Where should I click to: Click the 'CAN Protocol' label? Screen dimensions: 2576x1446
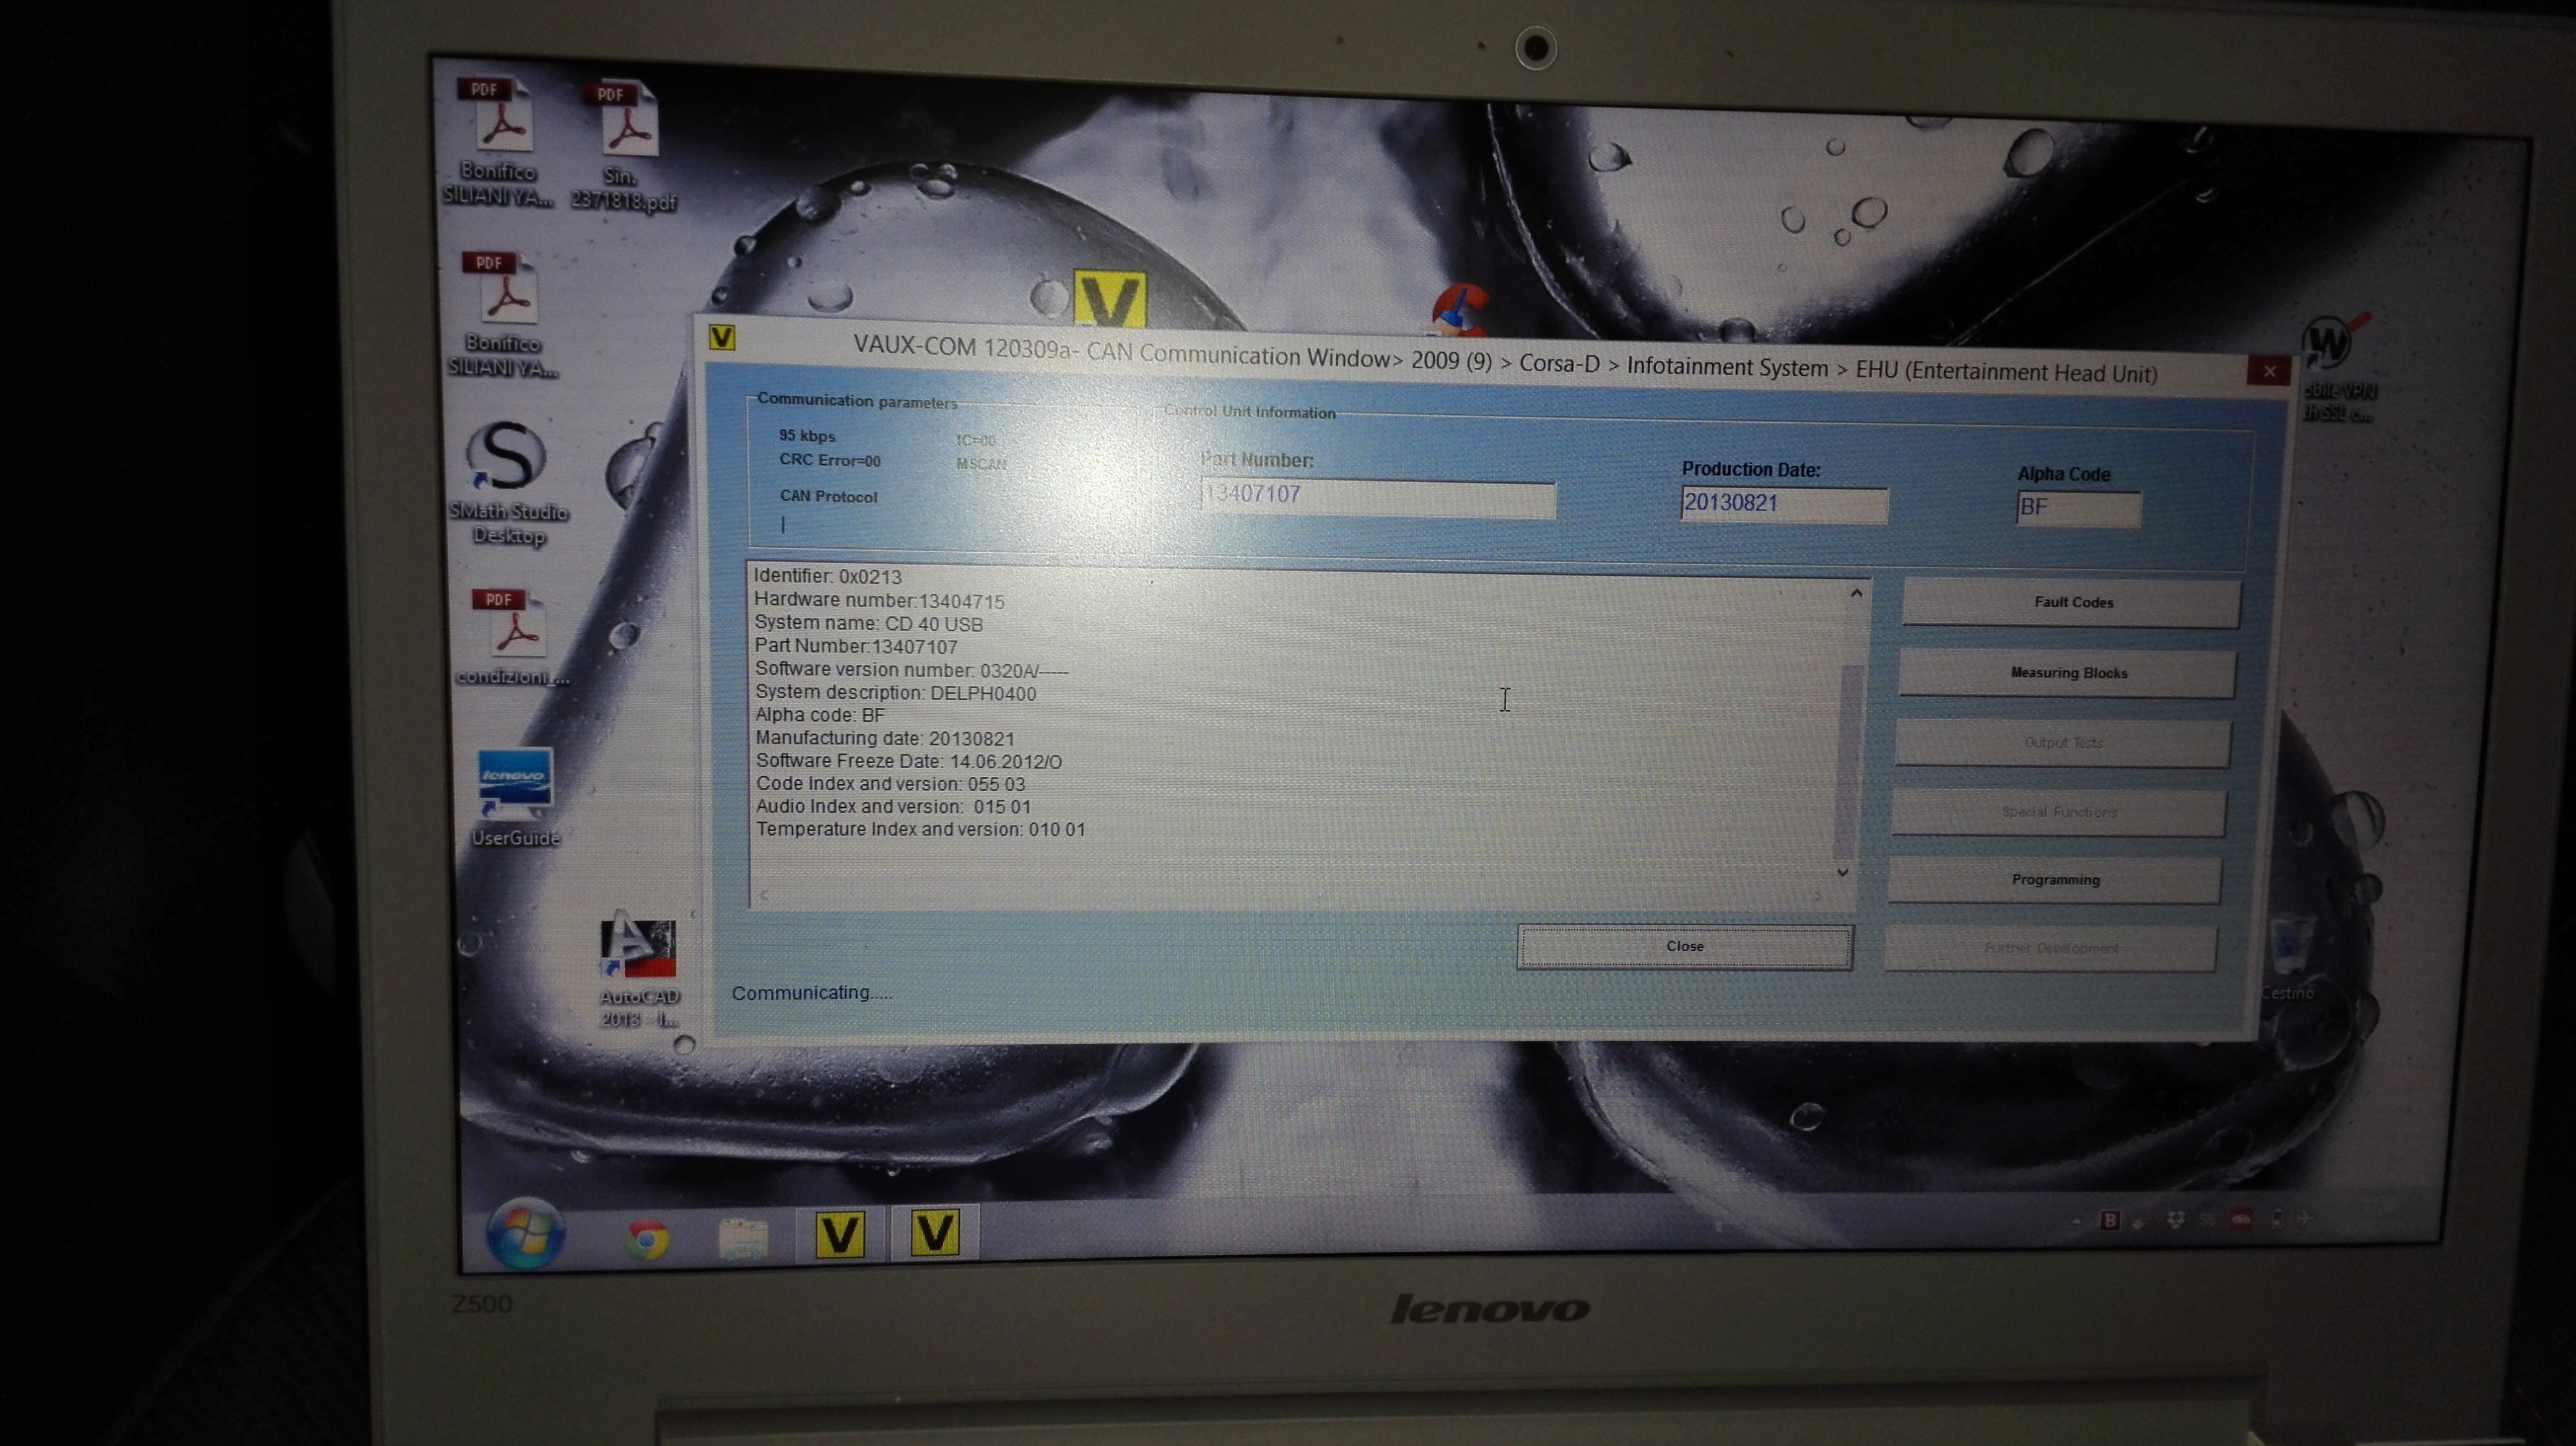(x=828, y=496)
